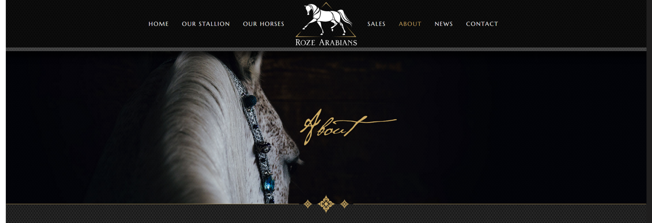The width and height of the screenshot is (652, 223).
Task: Select the SALES menu item
Action: tap(376, 24)
